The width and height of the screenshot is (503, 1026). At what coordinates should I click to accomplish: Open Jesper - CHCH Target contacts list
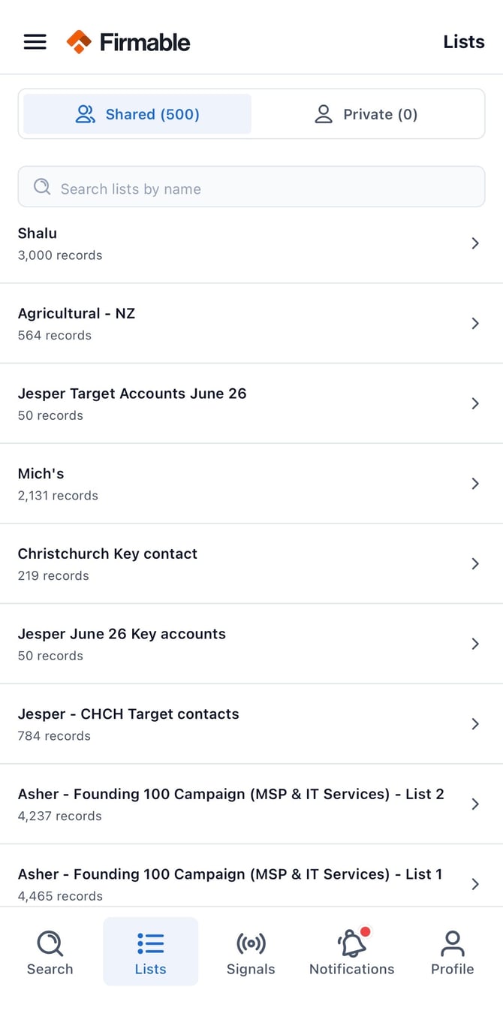pyautogui.click(x=251, y=724)
